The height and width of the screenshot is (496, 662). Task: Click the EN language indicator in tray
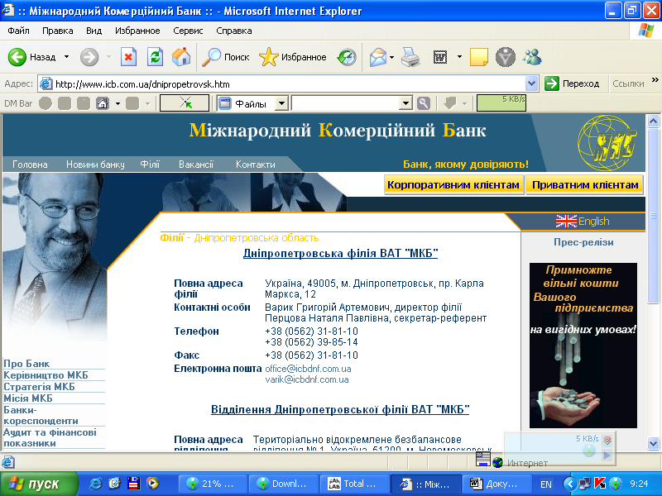[x=546, y=484]
